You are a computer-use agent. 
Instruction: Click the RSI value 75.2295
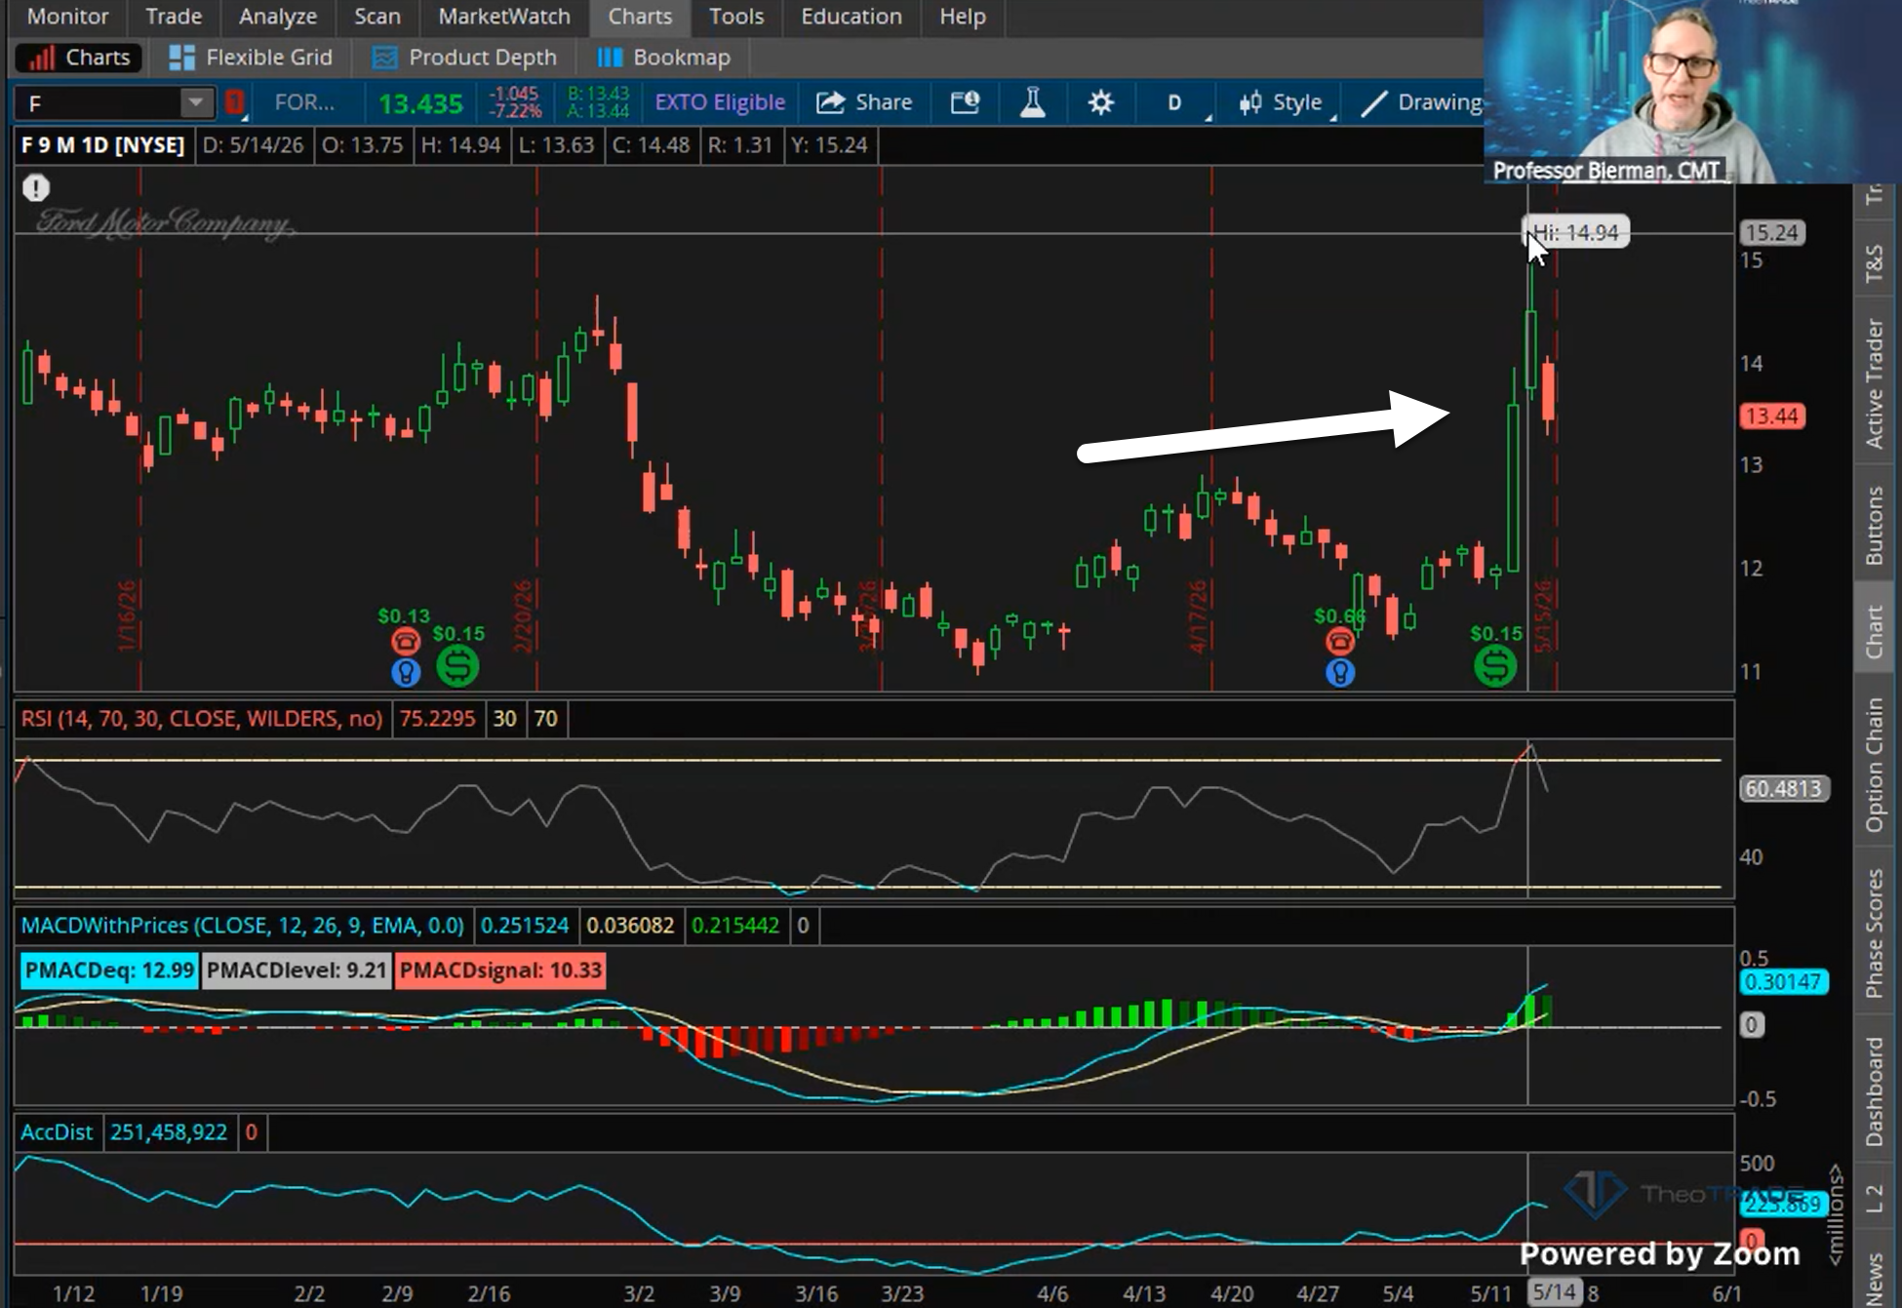coord(437,719)
